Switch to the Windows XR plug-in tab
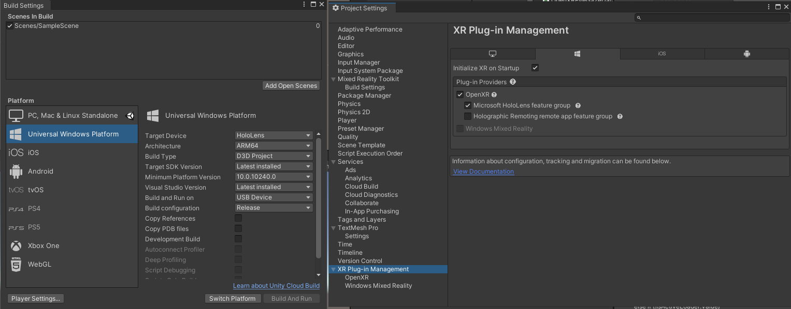This screenshot has width=791, height=309. [x=577, y=53]
